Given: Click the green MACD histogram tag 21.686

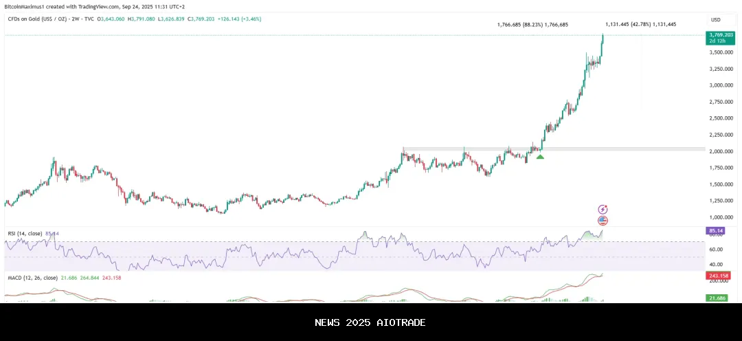Looking at the screenshot, I should point(717,297).
